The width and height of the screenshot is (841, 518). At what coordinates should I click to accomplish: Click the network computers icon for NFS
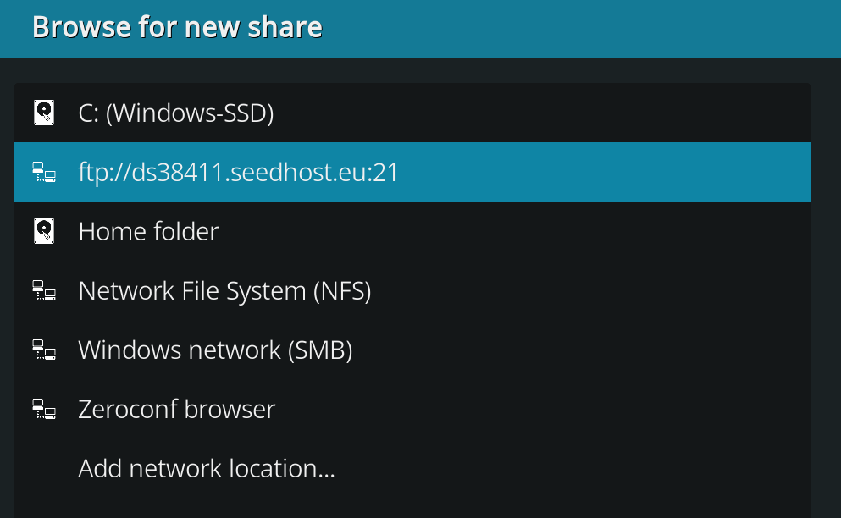[x=44, y=290]
